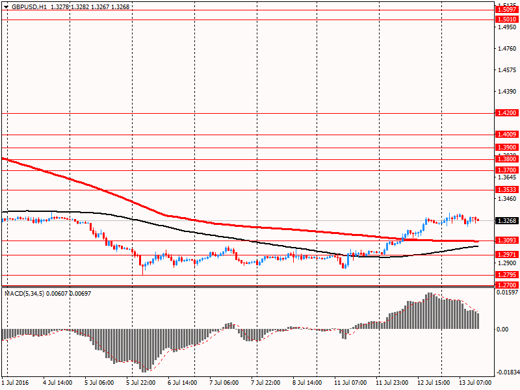This screenshot has width=520, height=390.
Task: Click the 11 Jul 07:00 time label
Action: [x=350, y=383]
